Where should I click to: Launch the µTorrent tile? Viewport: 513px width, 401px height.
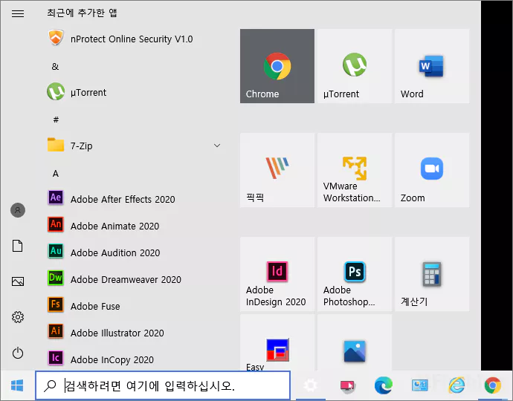[x=355, y=66]
